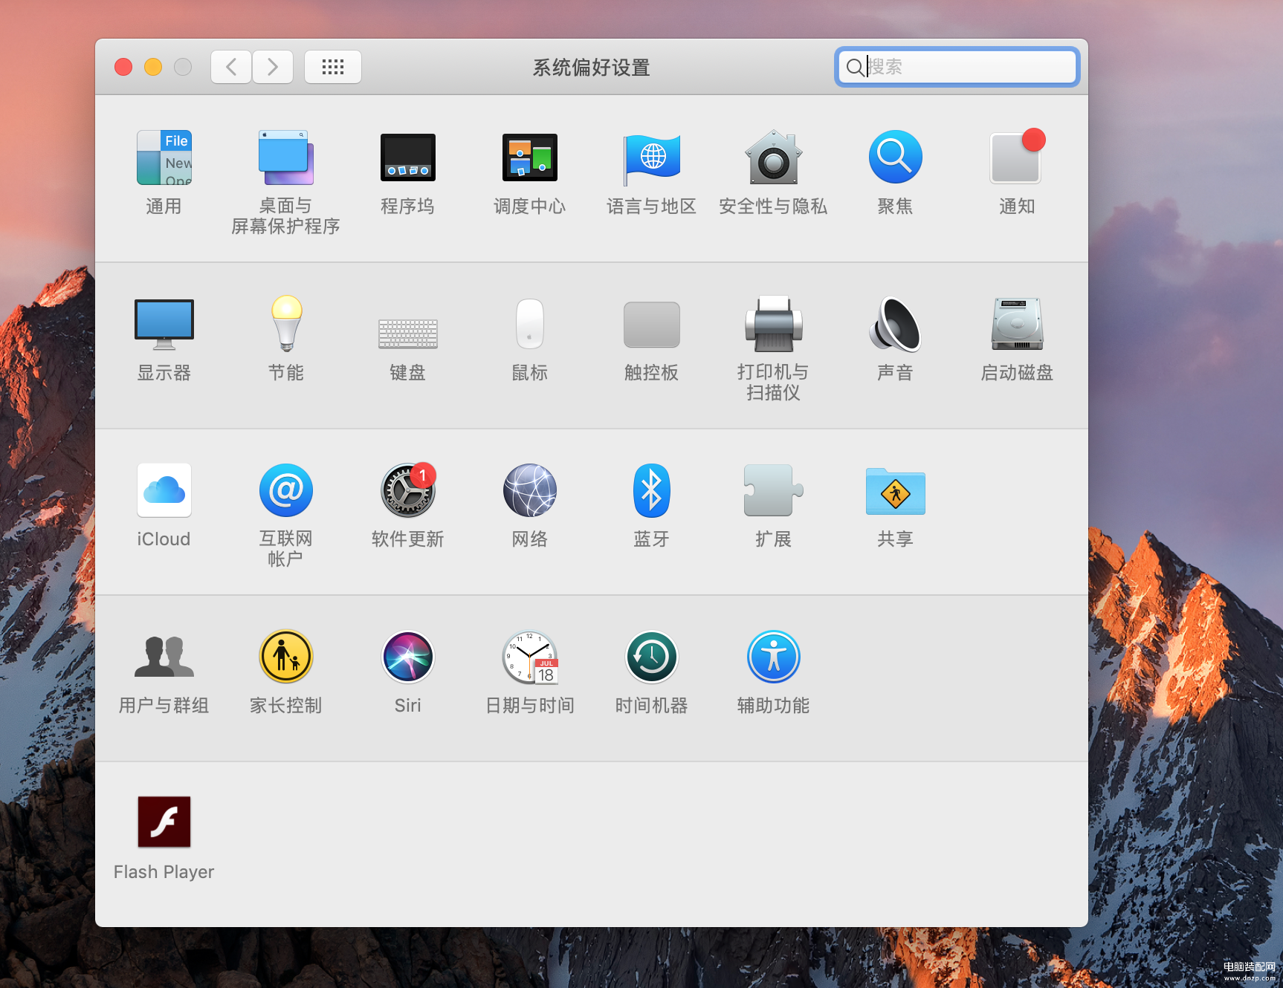Click the forward navigation arrow button
This screenshot has width=1283, height=988.
[x=273, y=67]
